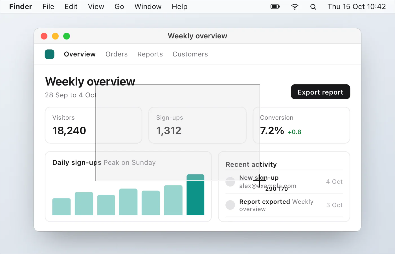Click the "Peak on Sunday" chart caption
This screenshot has height=254, width=395.
(x=130, y=163)
